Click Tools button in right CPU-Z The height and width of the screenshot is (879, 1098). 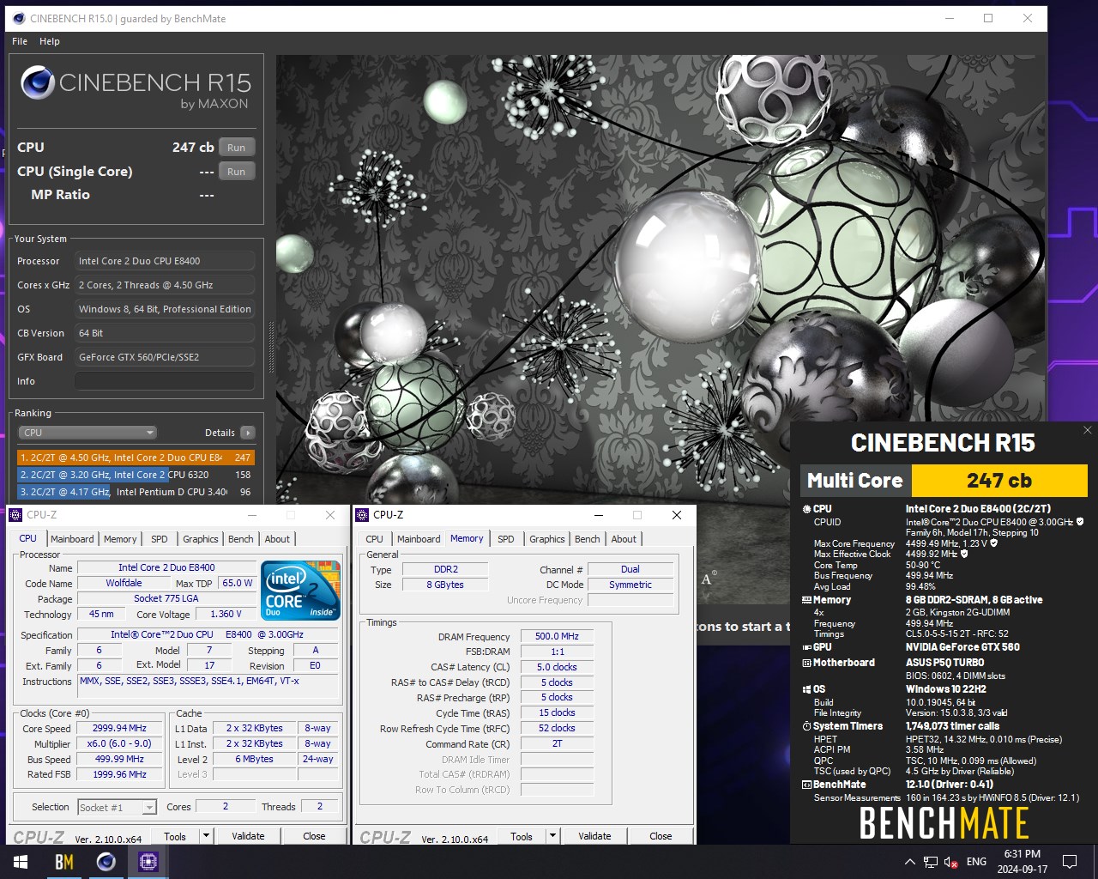(522, 836)
